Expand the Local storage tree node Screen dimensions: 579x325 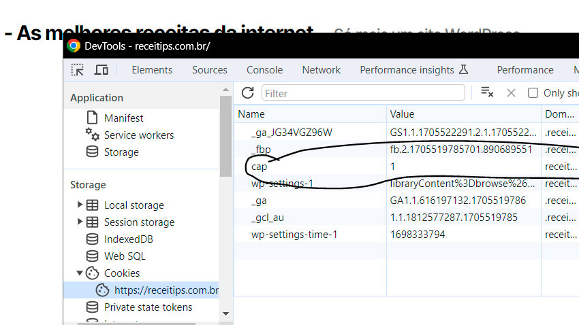(x=80, y=205)
